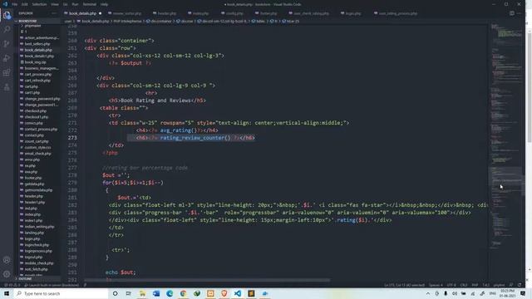Open footer.php in the explorer
This screenshot has height=299, width=532.
[x=33, y=178]
